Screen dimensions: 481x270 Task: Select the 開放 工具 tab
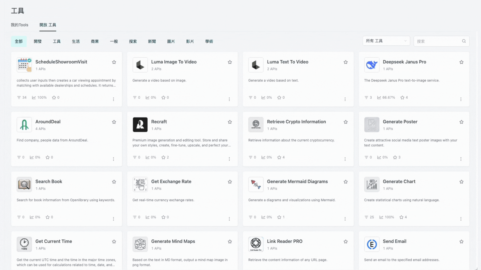pyautogui.click(x=48, y=25)
